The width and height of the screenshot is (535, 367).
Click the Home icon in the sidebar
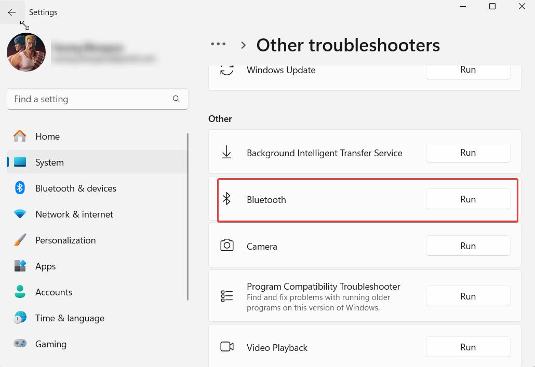coord(20,136)
